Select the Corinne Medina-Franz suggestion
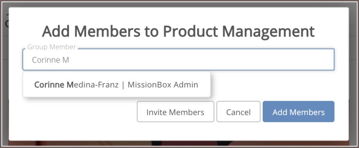 [x=116, y=85]
